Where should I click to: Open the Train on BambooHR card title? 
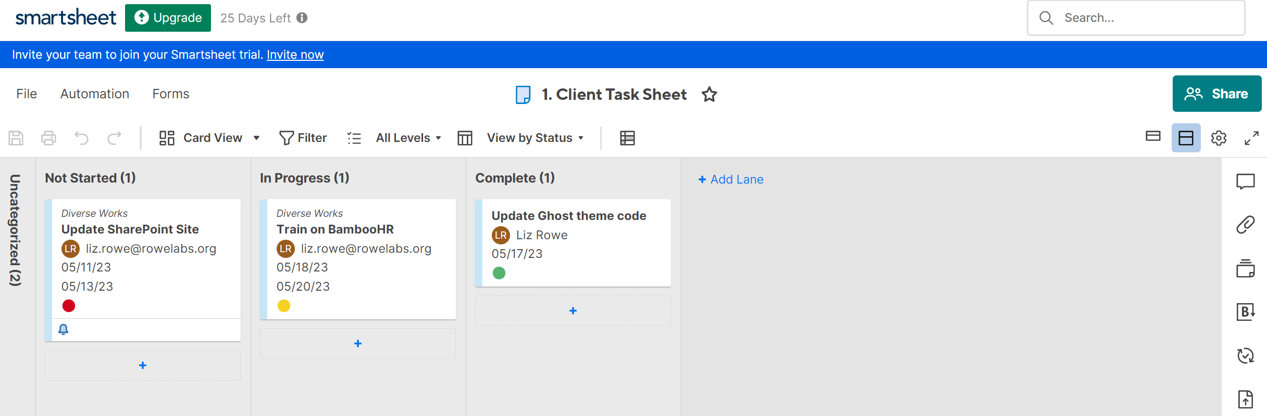click(x=335, y=229)
